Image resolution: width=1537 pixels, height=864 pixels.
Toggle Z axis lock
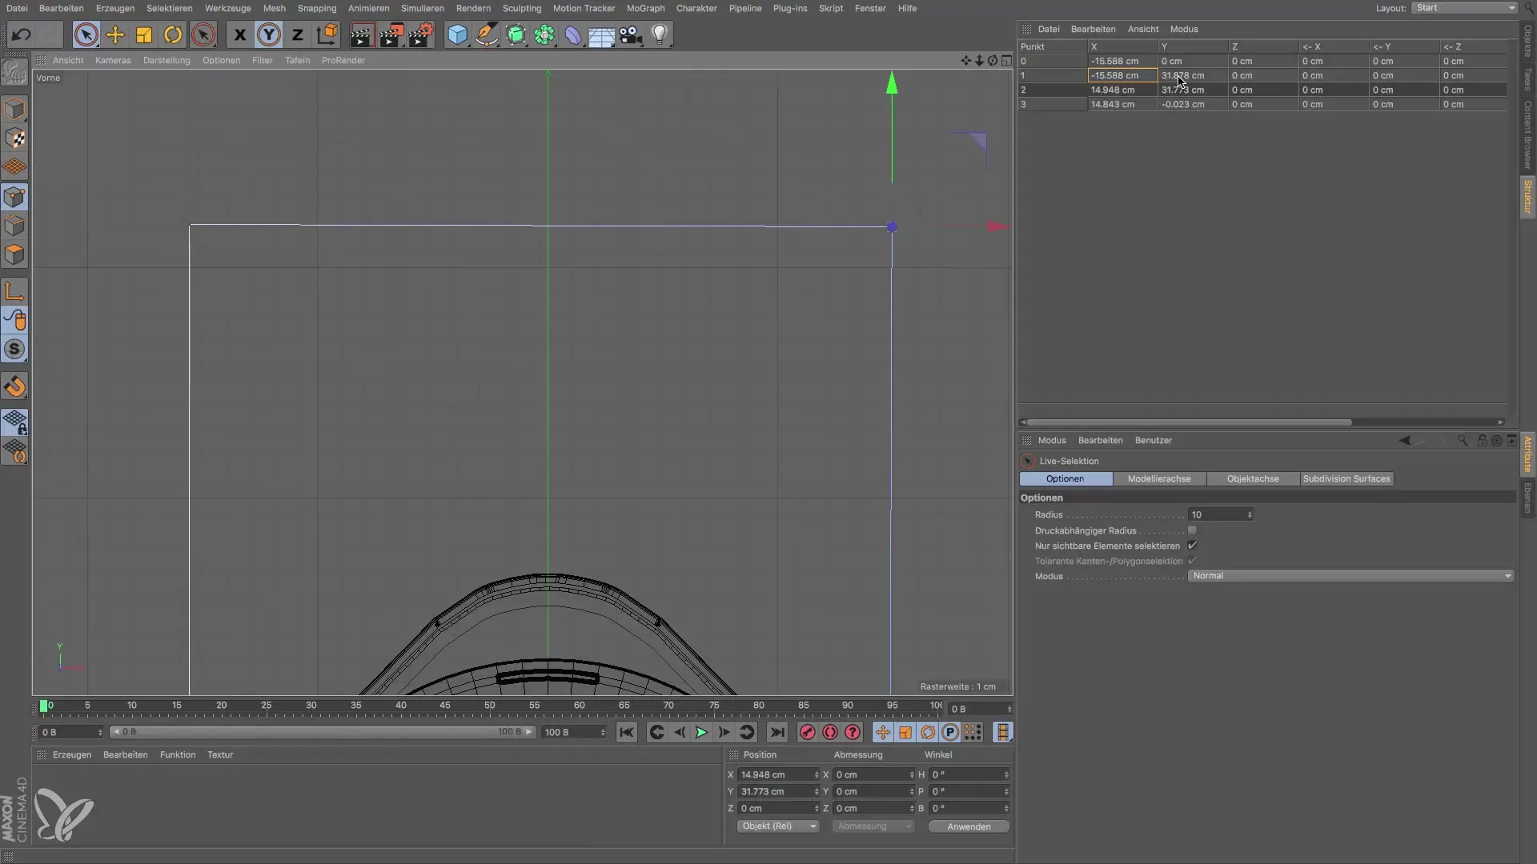pyautogui.click(x=298, y=35)
